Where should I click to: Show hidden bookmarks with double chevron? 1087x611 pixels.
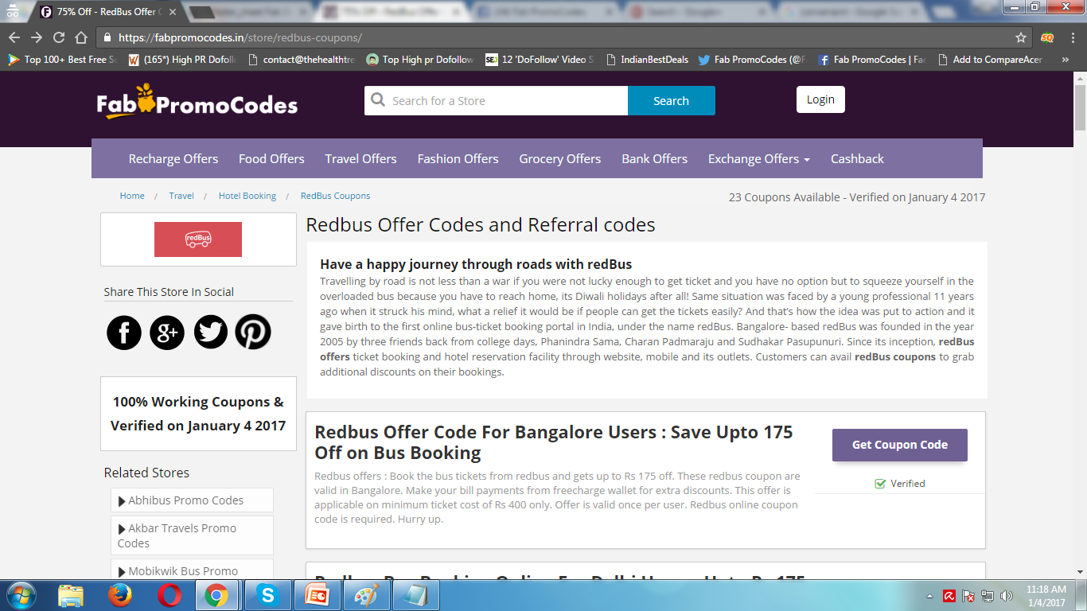click(x=1065, y=60)
